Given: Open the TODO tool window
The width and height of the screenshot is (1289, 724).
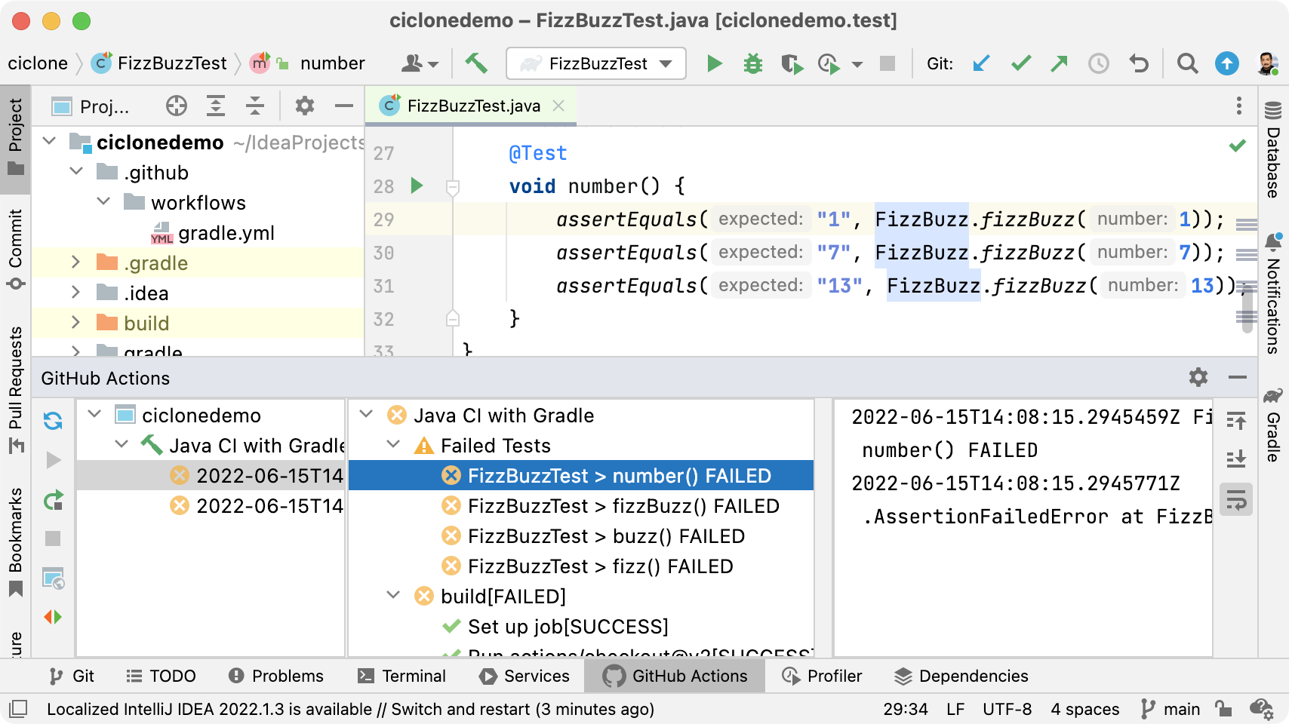Looking at the screenshot, I should pyautogui.click(x=161, y=676).
